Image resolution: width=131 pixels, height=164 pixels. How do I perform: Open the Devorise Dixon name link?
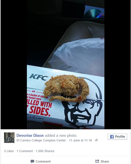click(30, 135)
